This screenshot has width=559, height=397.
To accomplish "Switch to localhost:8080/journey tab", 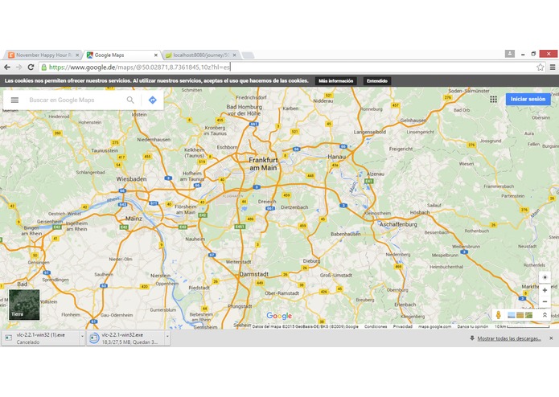I will tap(200, 55).
